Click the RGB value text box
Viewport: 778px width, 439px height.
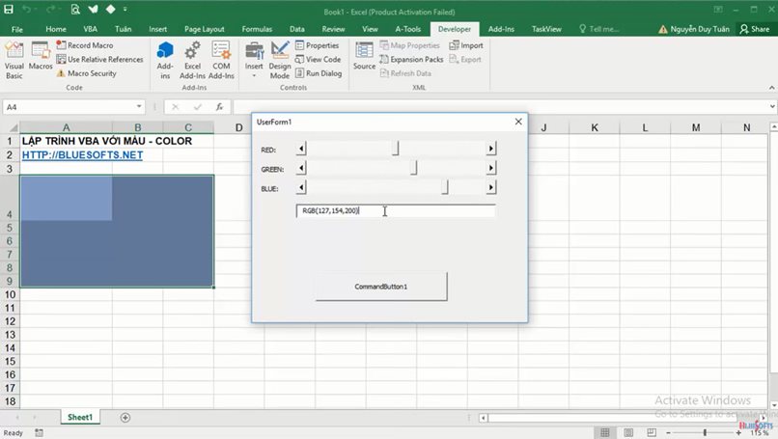coord(396,210)
